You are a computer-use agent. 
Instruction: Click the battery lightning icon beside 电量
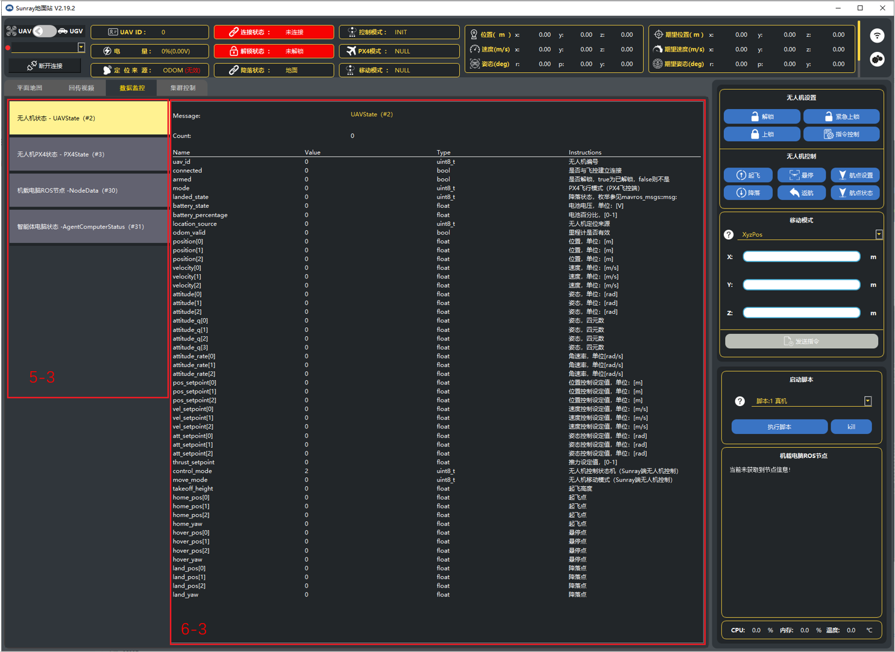tap(107, 51)
